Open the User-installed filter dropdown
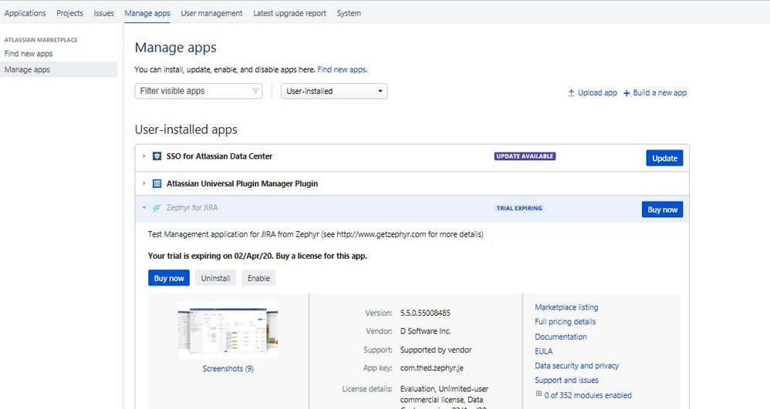The image size is (770, 409). coord(334,91)
